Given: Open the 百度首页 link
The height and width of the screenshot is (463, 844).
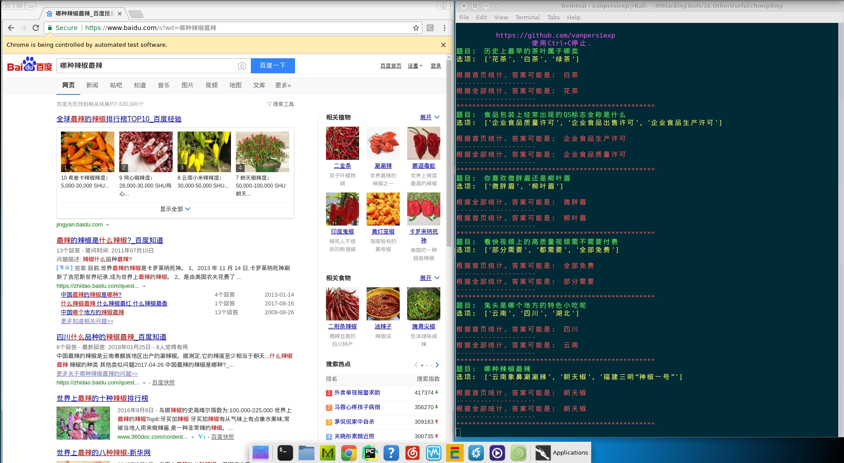Looking at the screenshot, I should 391,66.
